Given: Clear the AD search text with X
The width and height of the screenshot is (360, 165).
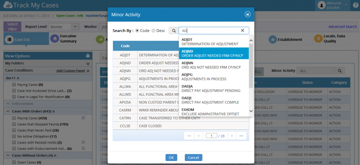Looking at the screenshot, I should tap(243, 31).
